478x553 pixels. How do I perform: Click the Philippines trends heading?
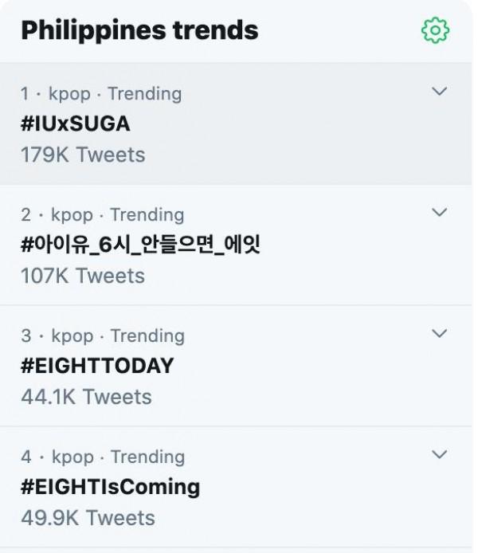pos(139,30)
